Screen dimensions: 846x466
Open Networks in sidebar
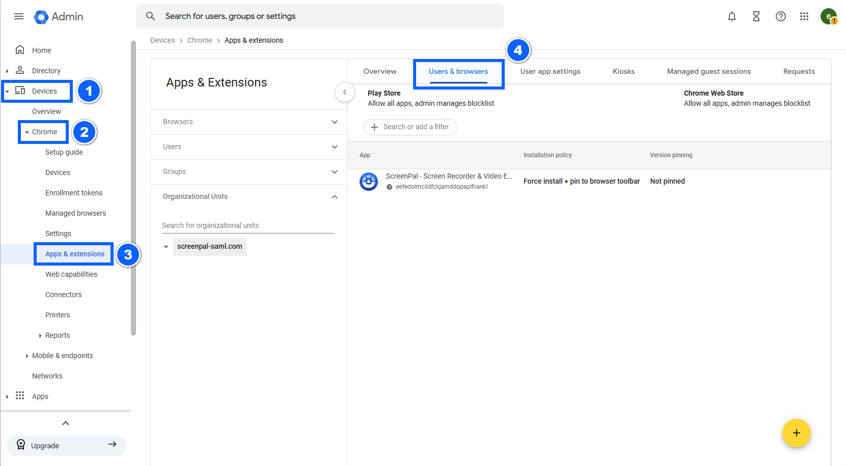(x=47, y=376)
